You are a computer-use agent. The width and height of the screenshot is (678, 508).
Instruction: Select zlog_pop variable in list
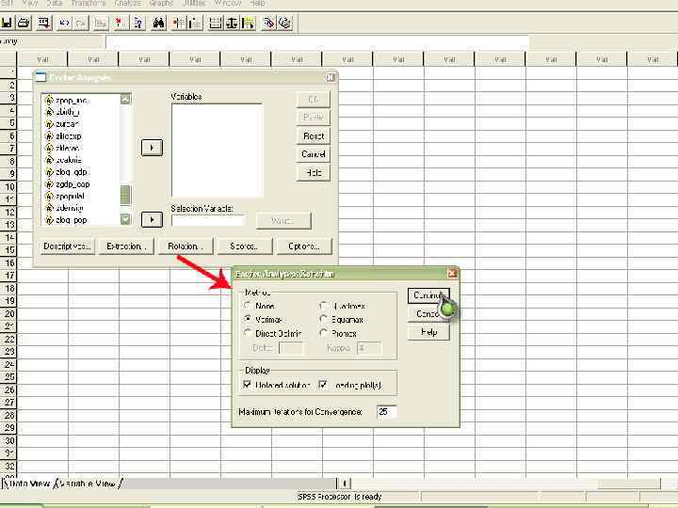(72, 220)
